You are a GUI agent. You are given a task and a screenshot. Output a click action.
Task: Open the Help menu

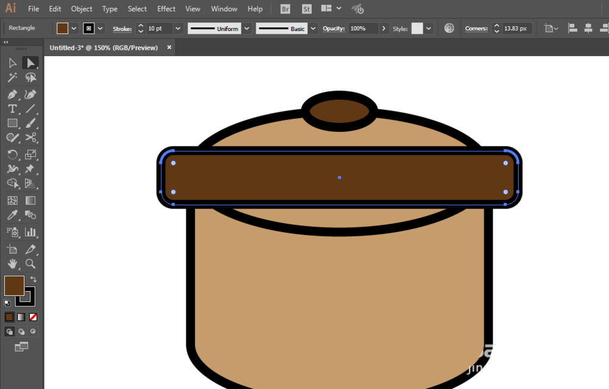coord(255,9)
